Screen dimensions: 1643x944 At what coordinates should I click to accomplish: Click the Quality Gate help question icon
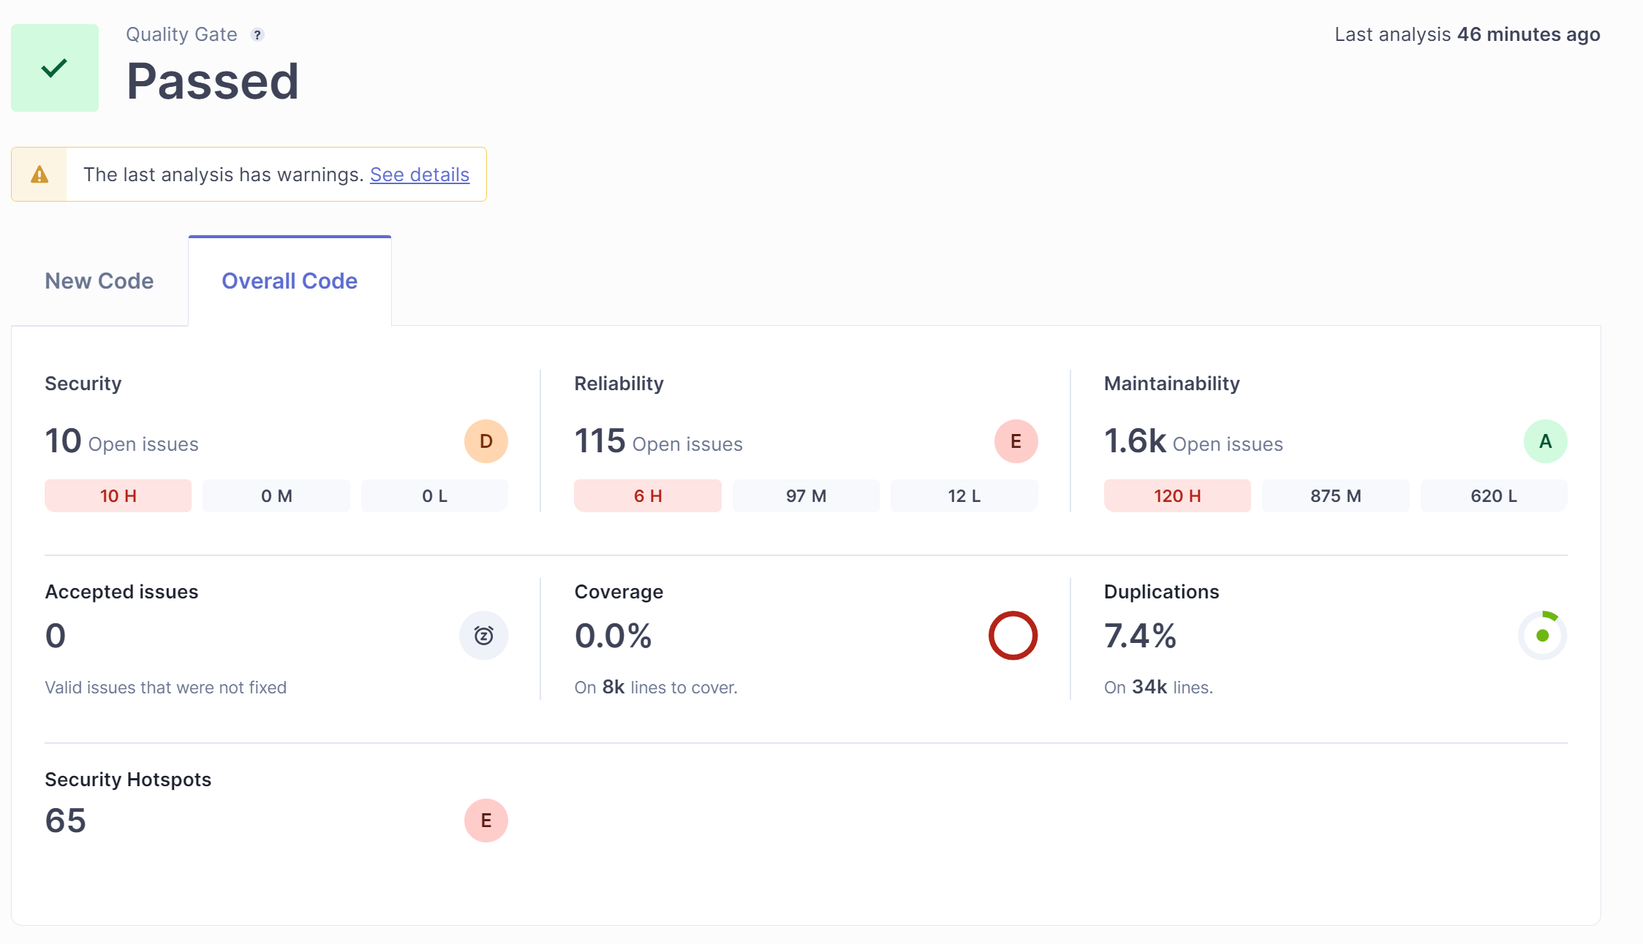coord(257,35)
